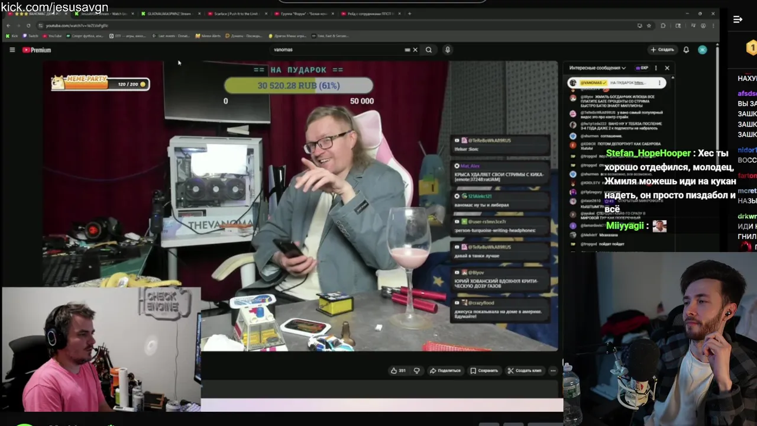Click the YouTube Premium logo
The height and width of the screenshot is (426, 757).
click(x=37, y=50)
